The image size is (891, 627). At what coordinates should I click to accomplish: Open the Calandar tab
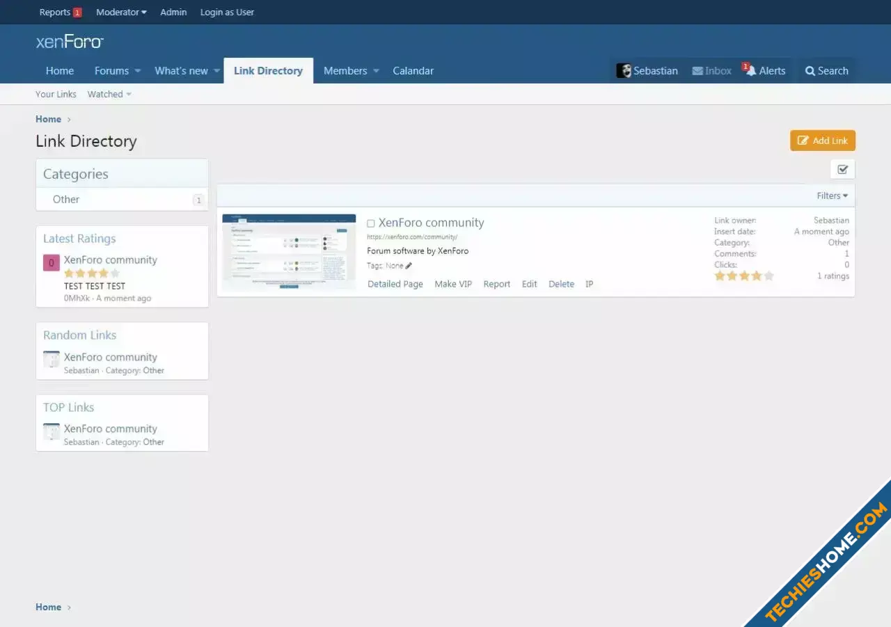(x=413, y=71)
